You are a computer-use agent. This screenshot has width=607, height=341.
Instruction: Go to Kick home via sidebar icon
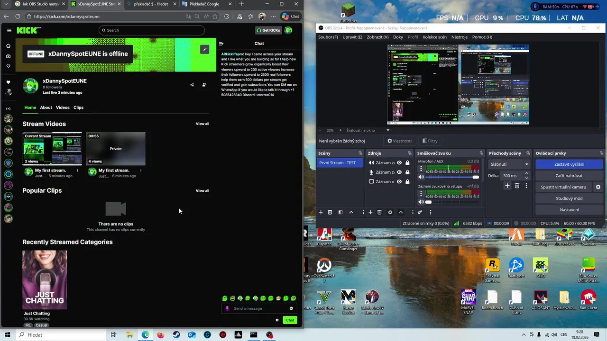8,46
